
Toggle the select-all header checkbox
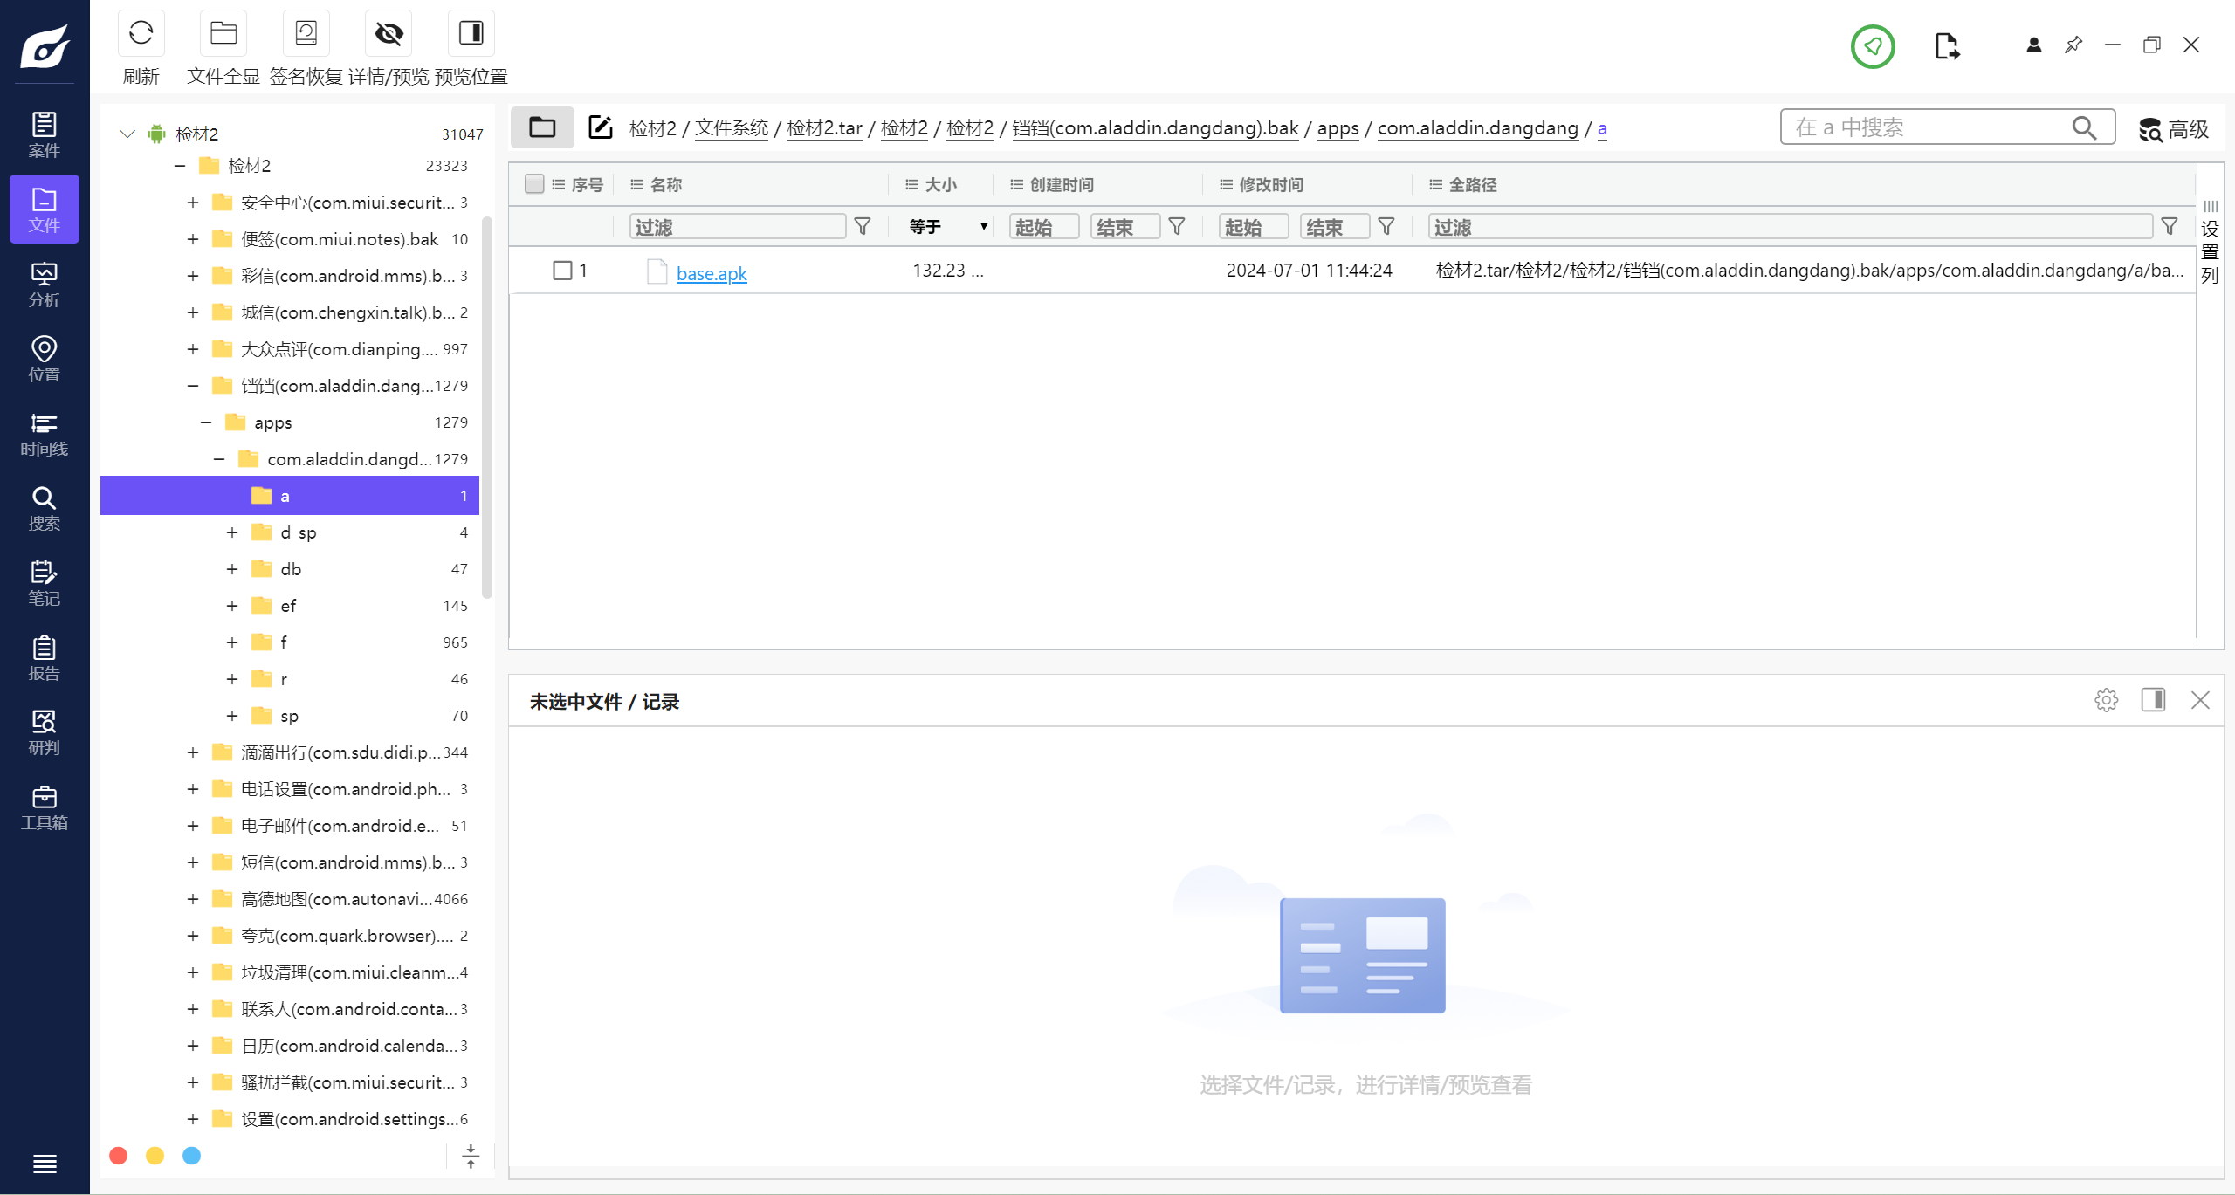(534, 184)
